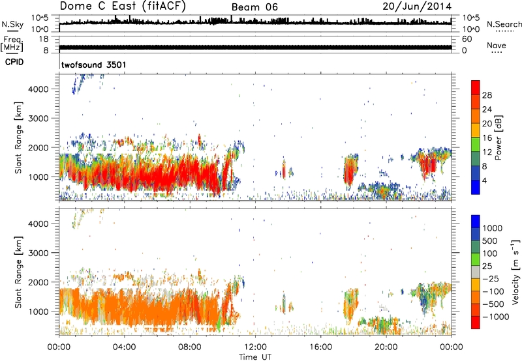522x361 pixels.
Task: Click the gray segment of velocity colorbar
Action: click(x=476, y=272)
